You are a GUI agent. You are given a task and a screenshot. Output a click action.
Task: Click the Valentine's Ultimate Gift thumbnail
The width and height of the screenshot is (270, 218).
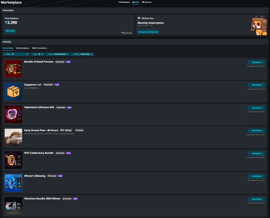click(13, 114)
